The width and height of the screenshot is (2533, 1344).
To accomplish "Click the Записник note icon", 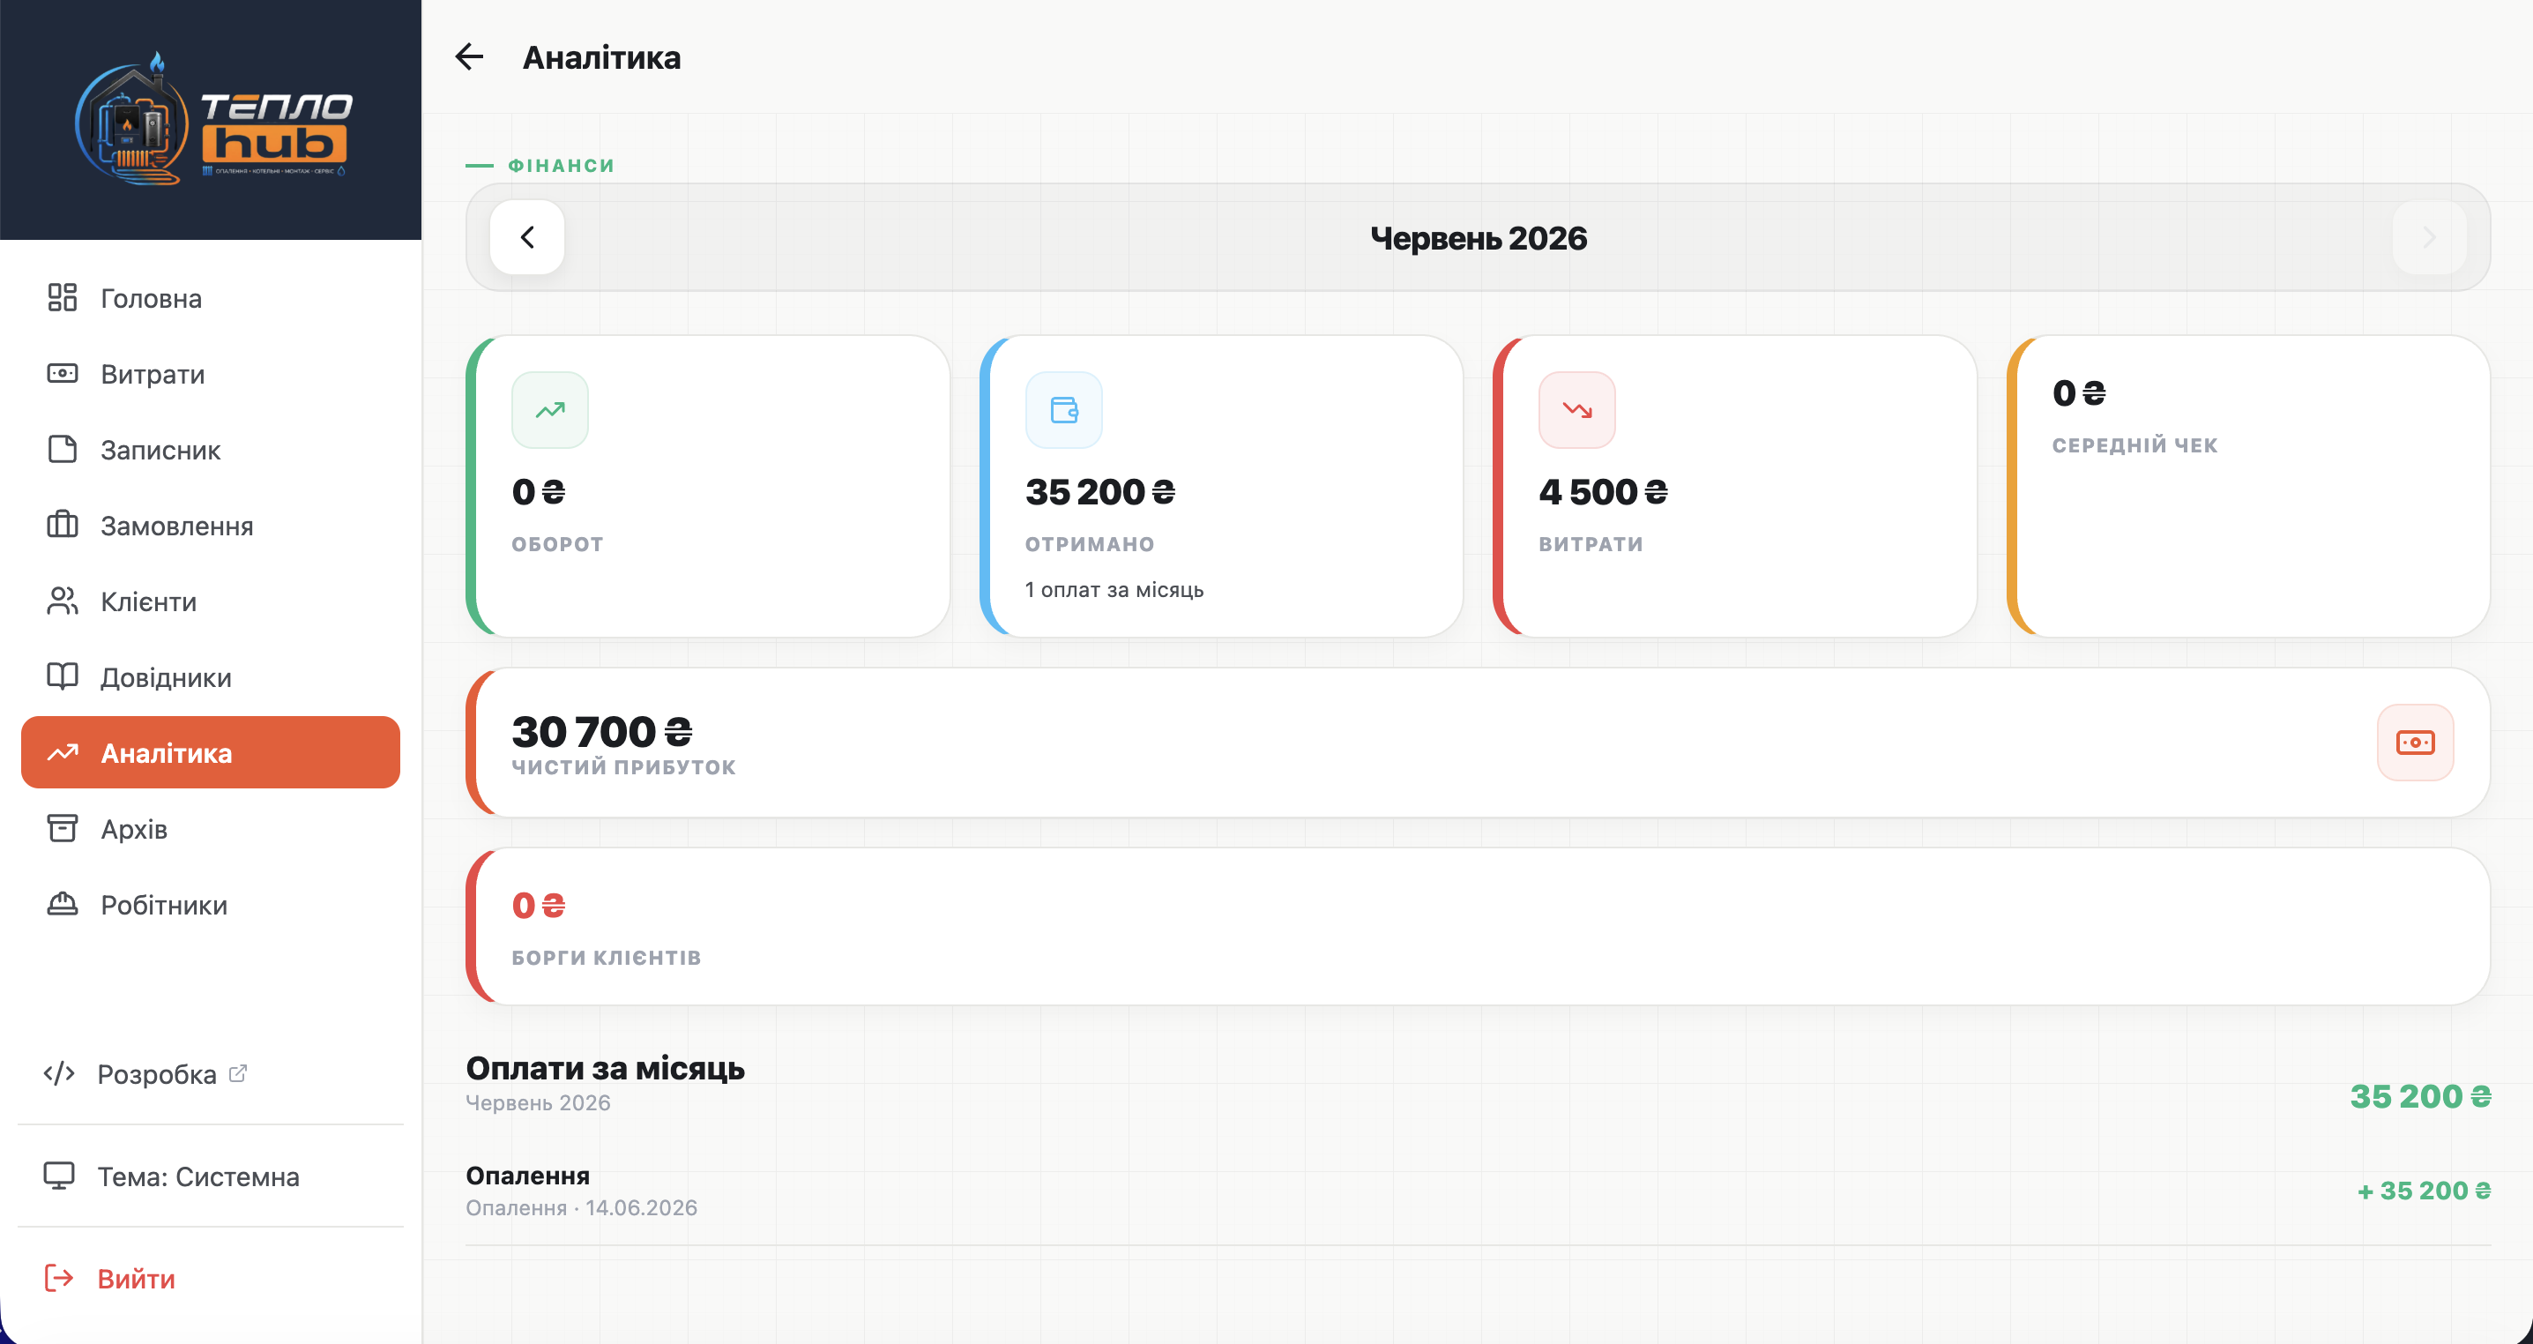I will tap(62, 449).
